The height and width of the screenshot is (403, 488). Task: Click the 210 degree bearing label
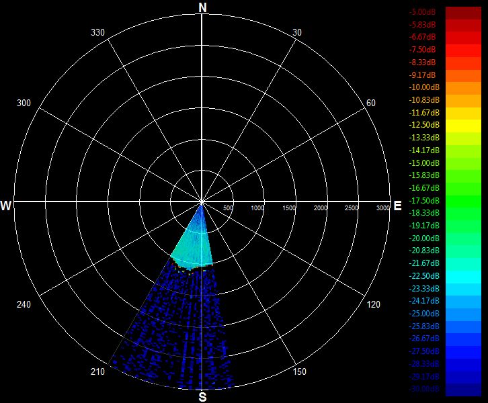[97, 371]
